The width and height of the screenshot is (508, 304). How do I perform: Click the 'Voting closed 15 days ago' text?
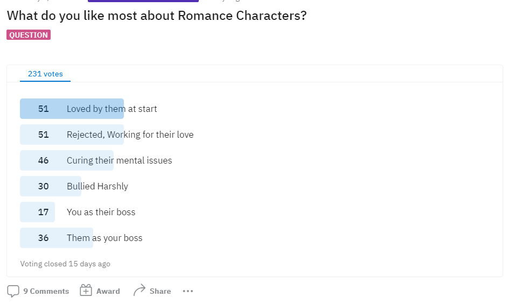point(65,264)
